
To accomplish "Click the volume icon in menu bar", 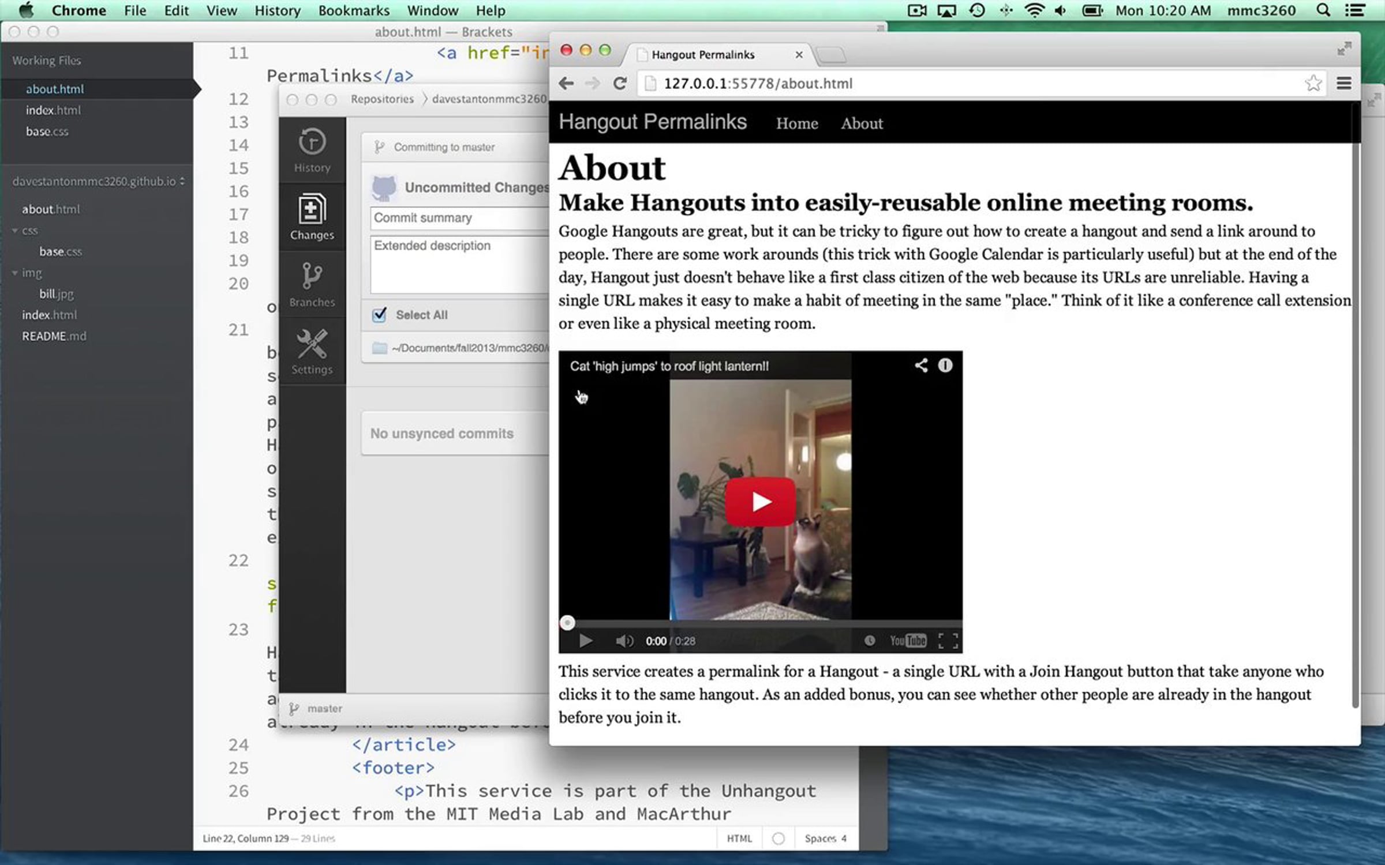I will click(1060, 10).
